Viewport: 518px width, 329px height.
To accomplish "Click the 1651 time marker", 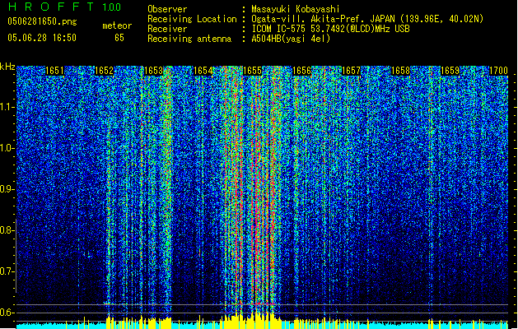I will point(54,71).
